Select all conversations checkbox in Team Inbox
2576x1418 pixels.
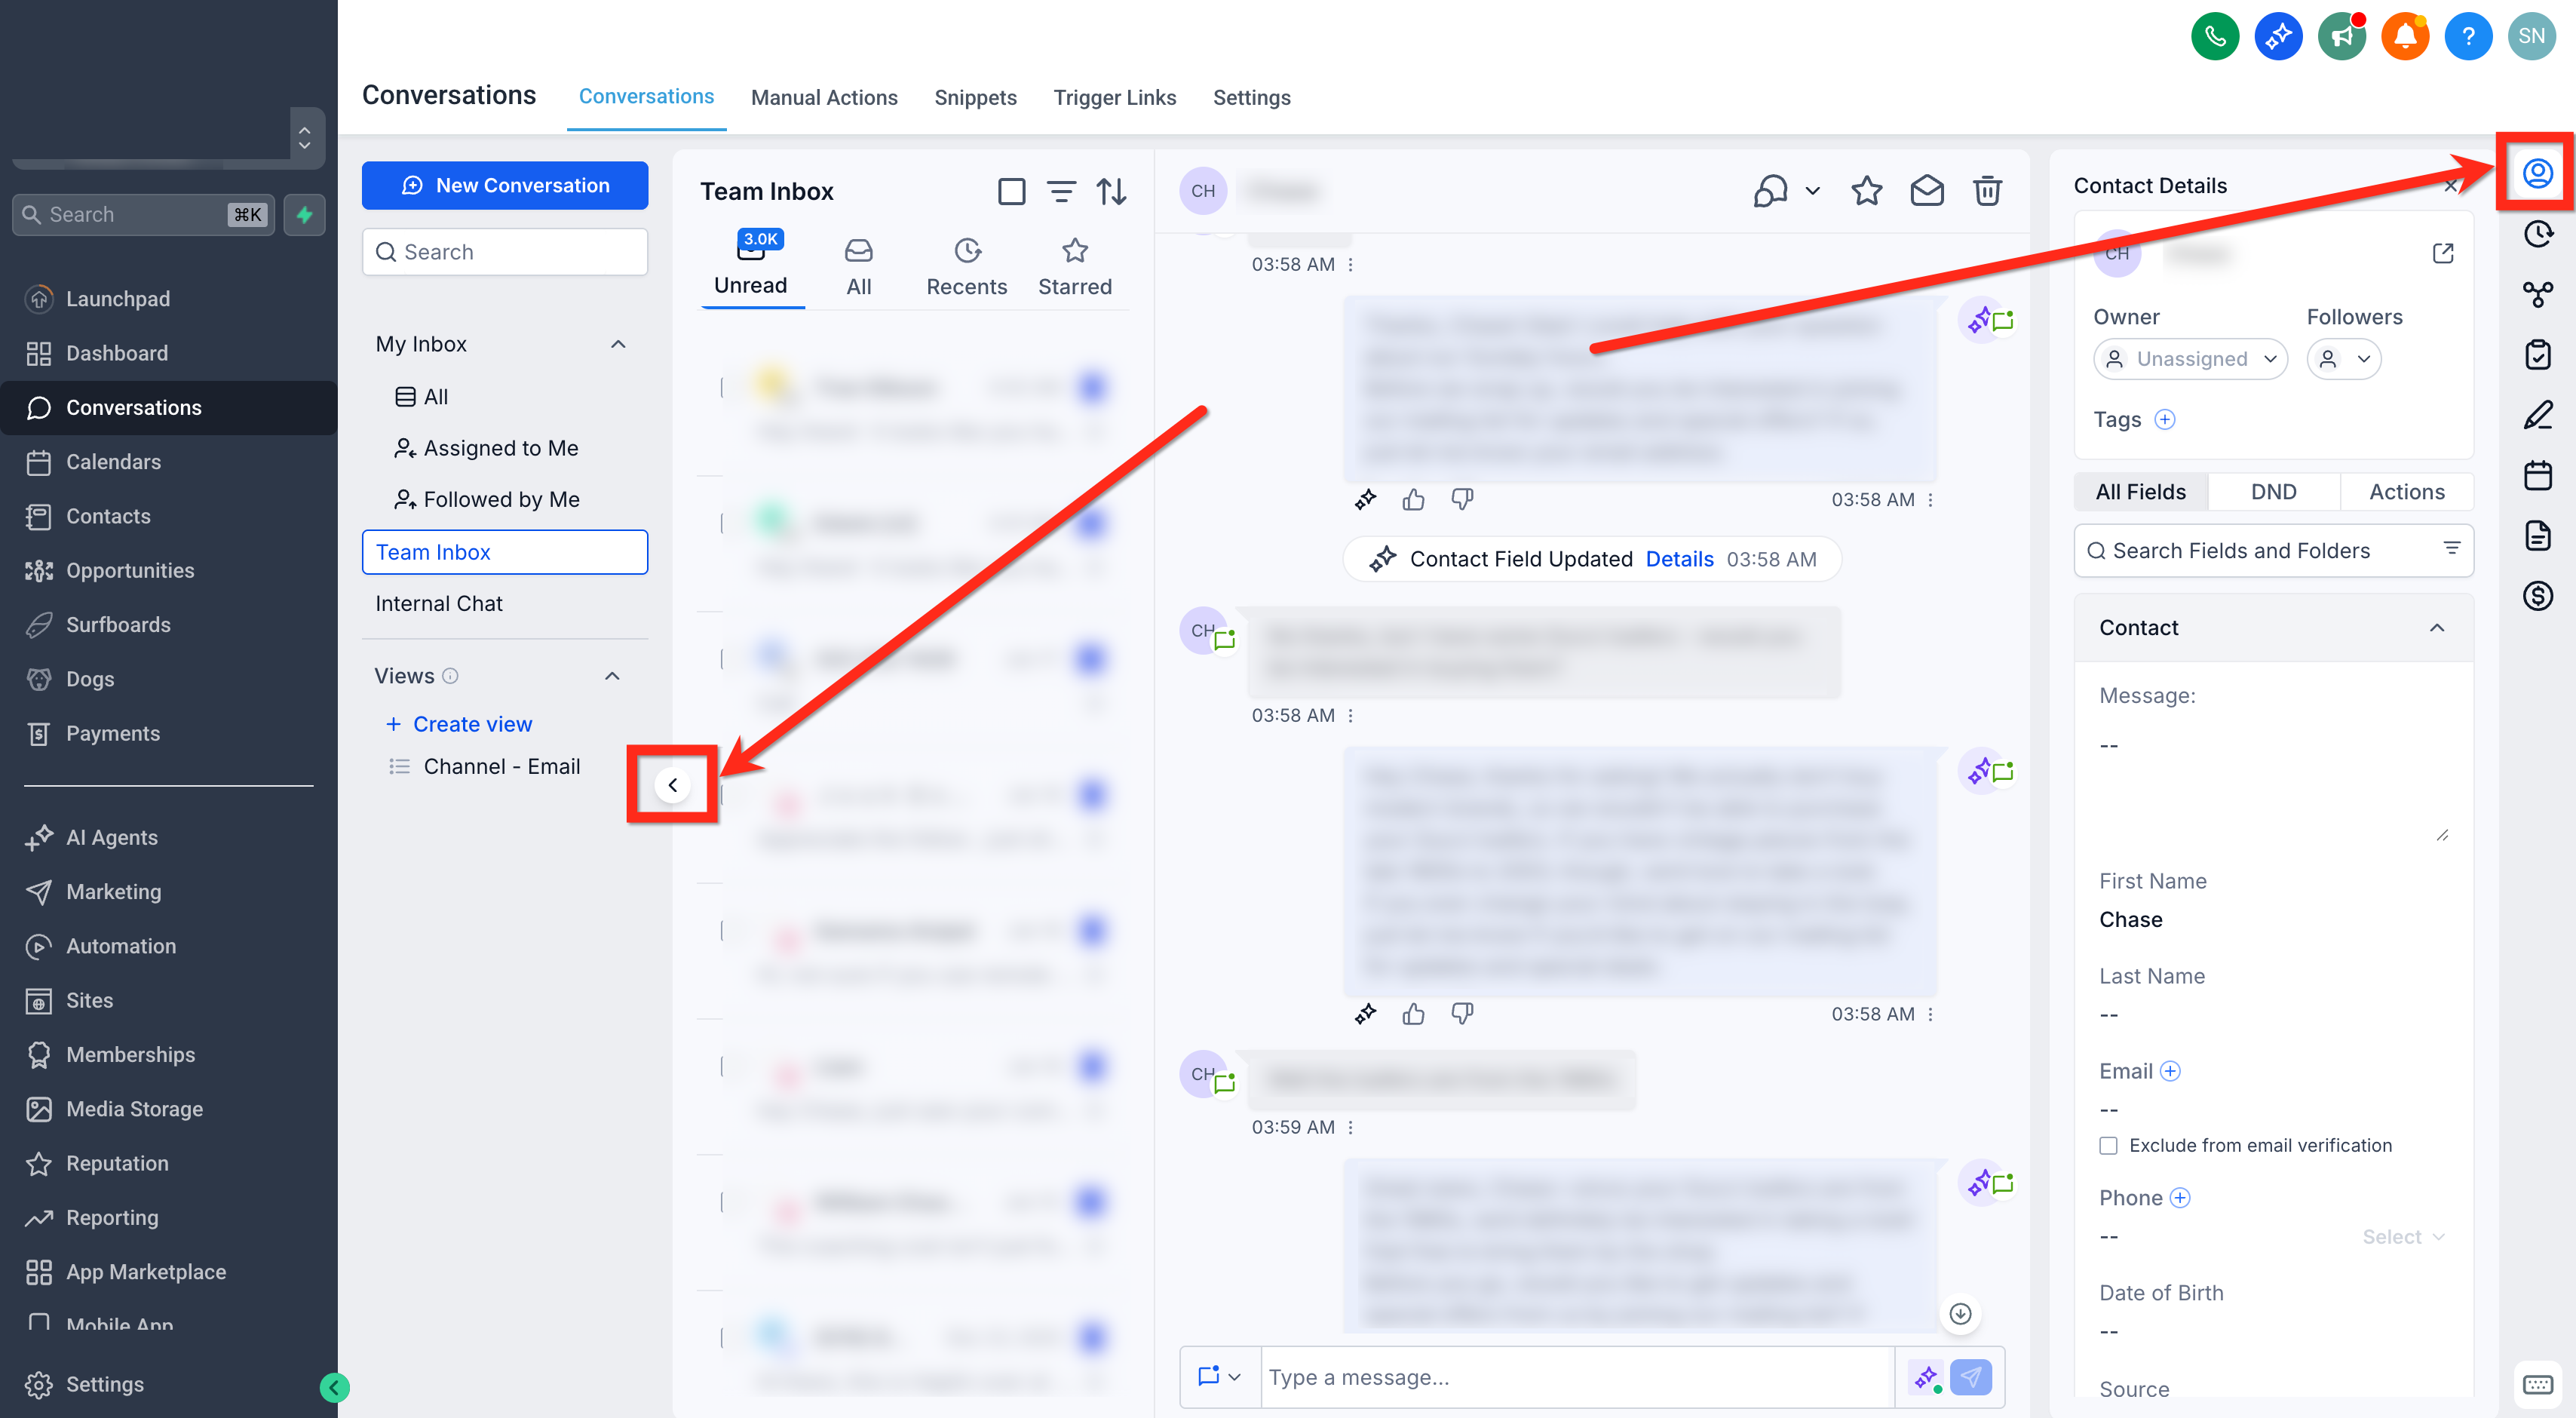[x=1011, y=191]
